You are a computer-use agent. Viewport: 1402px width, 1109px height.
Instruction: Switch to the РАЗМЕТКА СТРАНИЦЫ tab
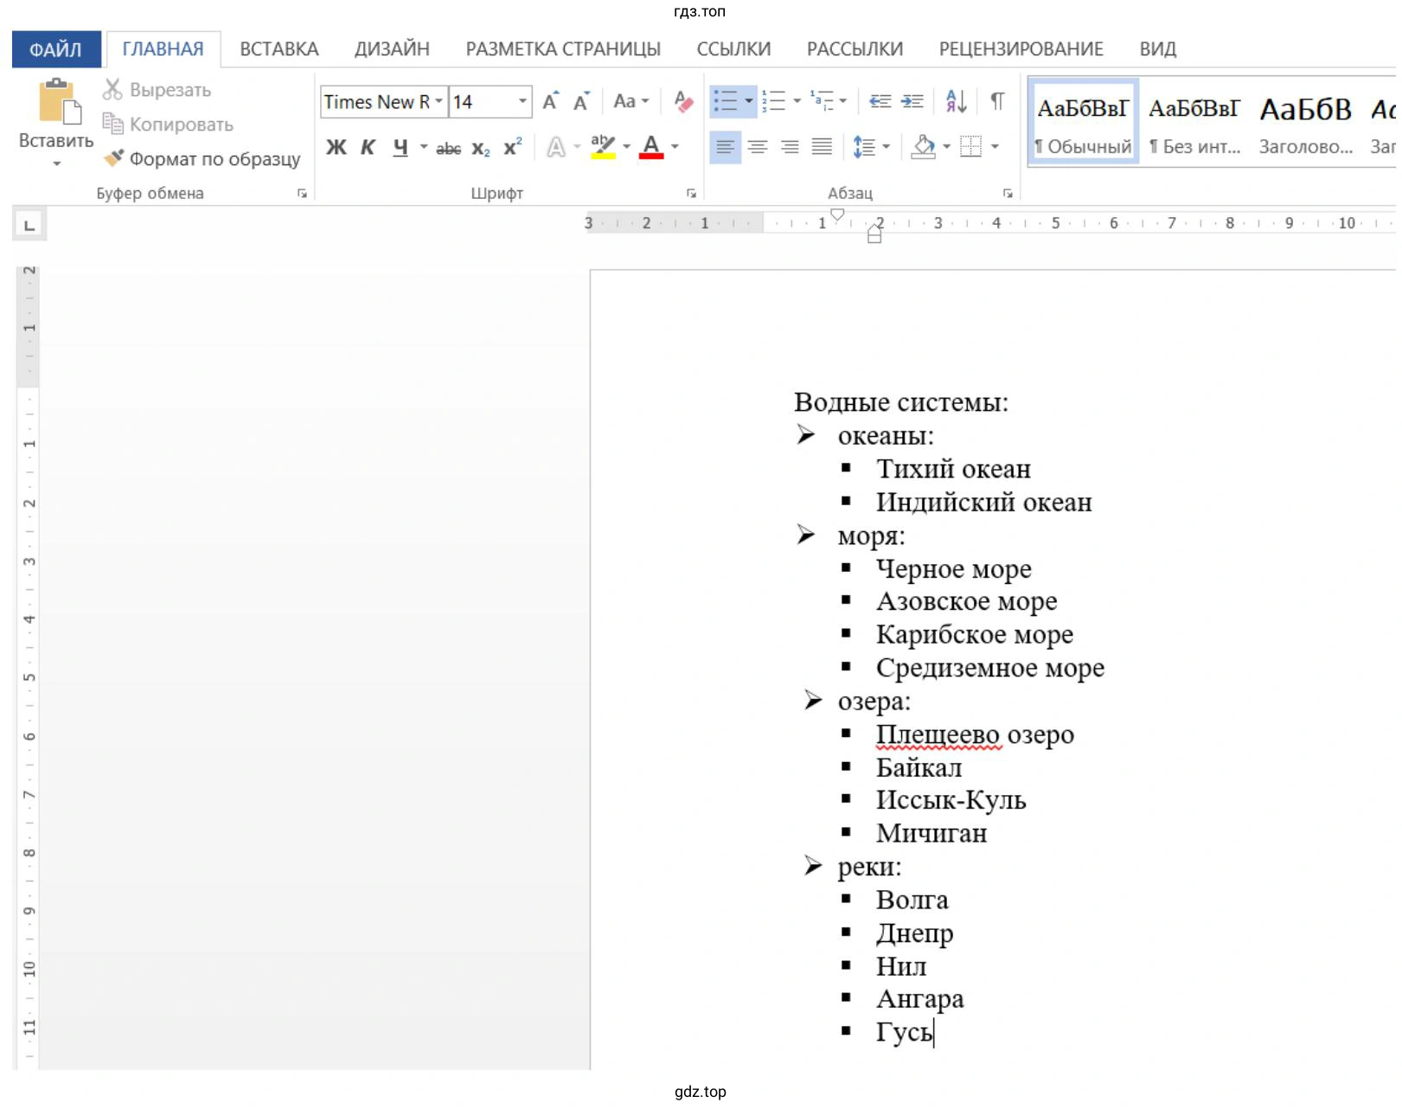click(563, 49)
